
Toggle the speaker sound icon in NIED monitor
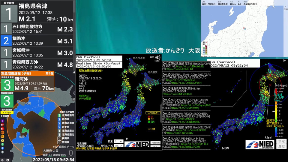tap(157, 58)
